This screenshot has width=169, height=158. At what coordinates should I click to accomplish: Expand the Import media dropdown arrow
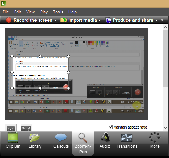[100, 20]
